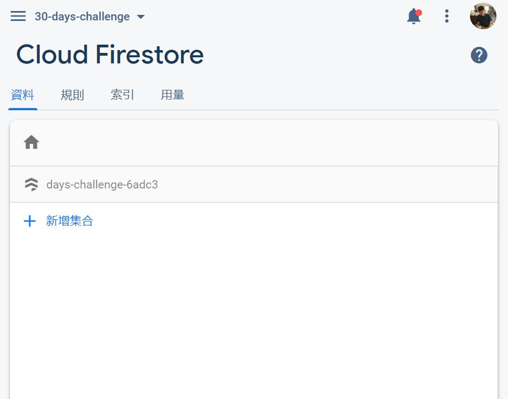Open the three-dot overflow menu

[x=447, y=16]
